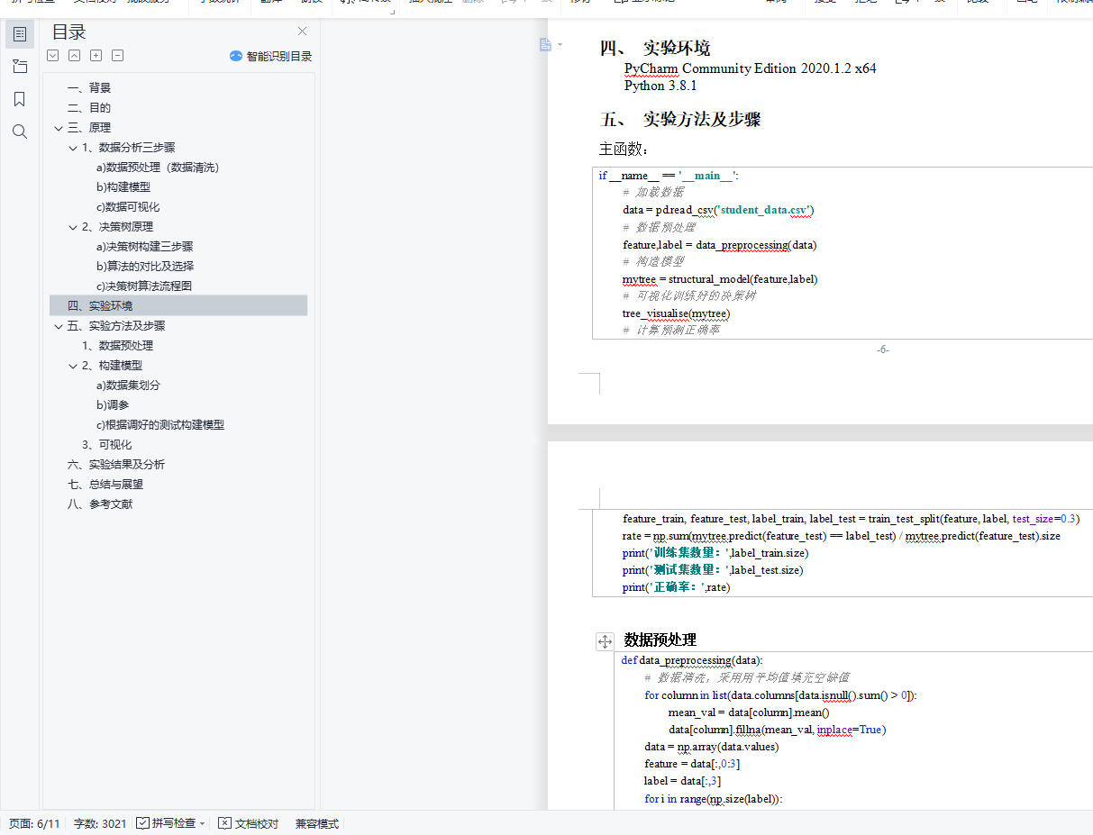Screen dimensions: 1093x835
Task: Click 'PyCharm Community Edition 2020.1.2 x64' text
Action: 750,68
